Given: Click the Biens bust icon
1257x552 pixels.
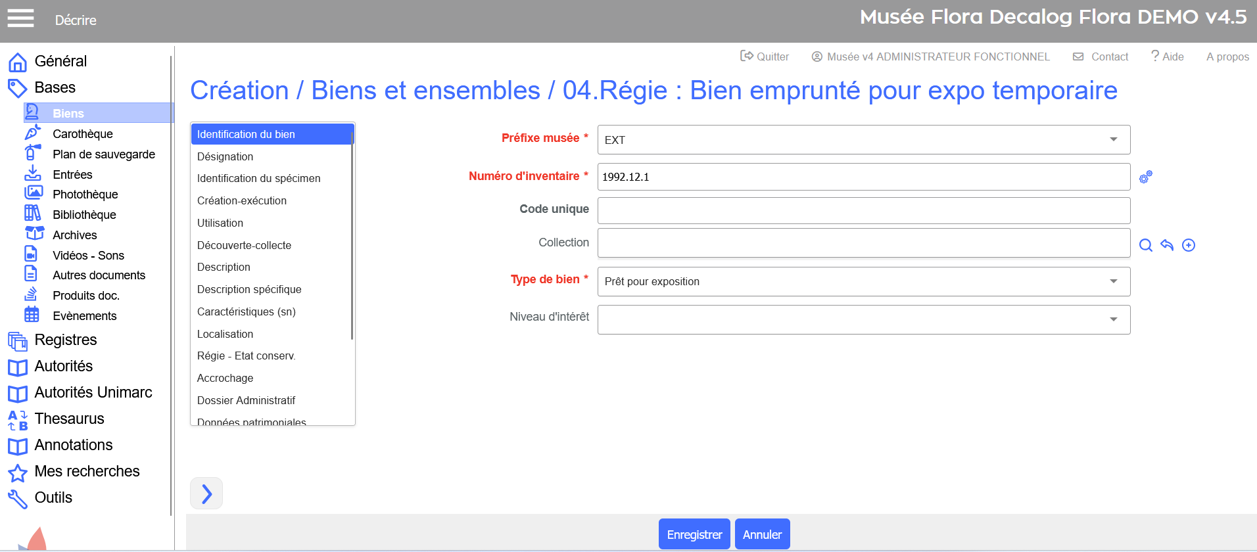Looking at the screenshot, I should click(x=32, y=112).
